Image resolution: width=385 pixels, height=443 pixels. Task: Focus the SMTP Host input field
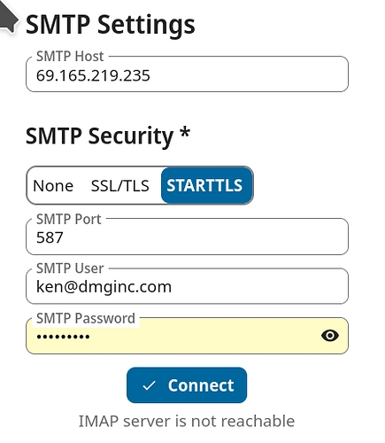187,74
